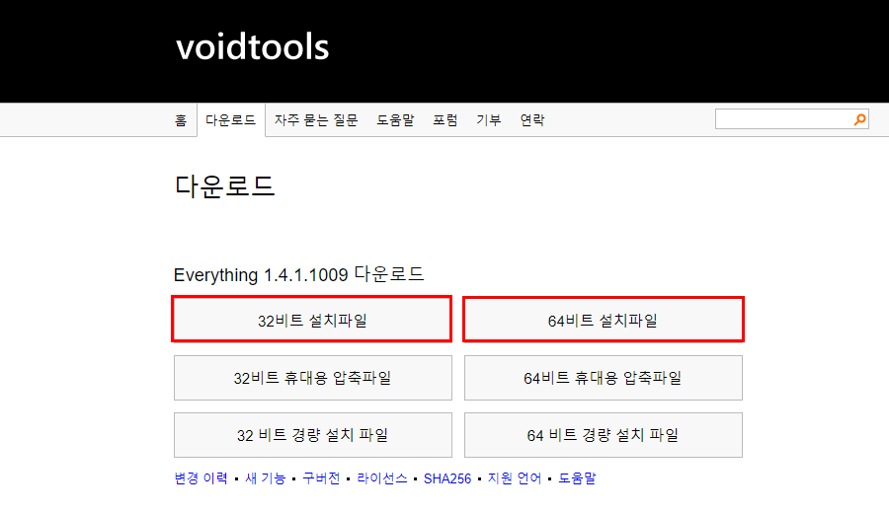Go to the 포럼 tab
Viewport: 889px width, 513px height.
tap(445, 120)
